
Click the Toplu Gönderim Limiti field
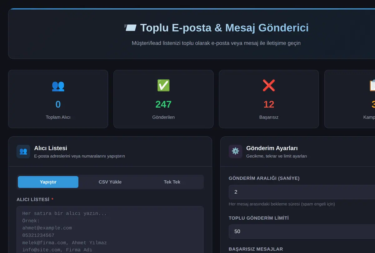pyautogui.click(x=302, y=231)
